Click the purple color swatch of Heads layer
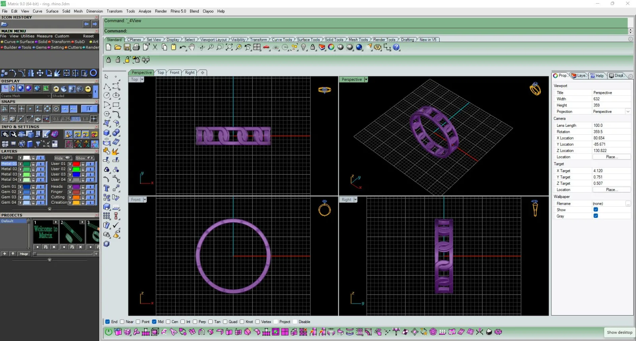 click(x=76, y=187)
